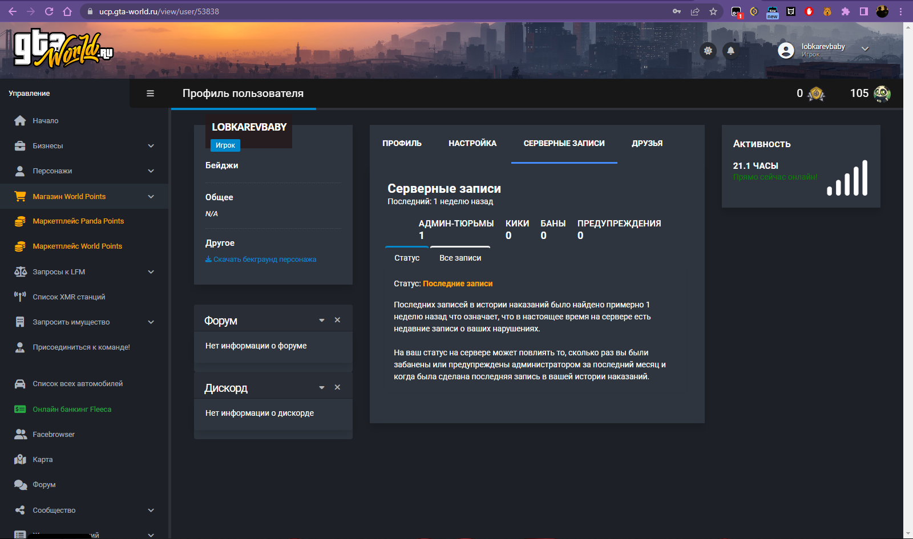The width and height of the screenshot is (913, 539).
Task: Click the coins icon for Маркетплейс World Points
Action: tap(20, 246)
